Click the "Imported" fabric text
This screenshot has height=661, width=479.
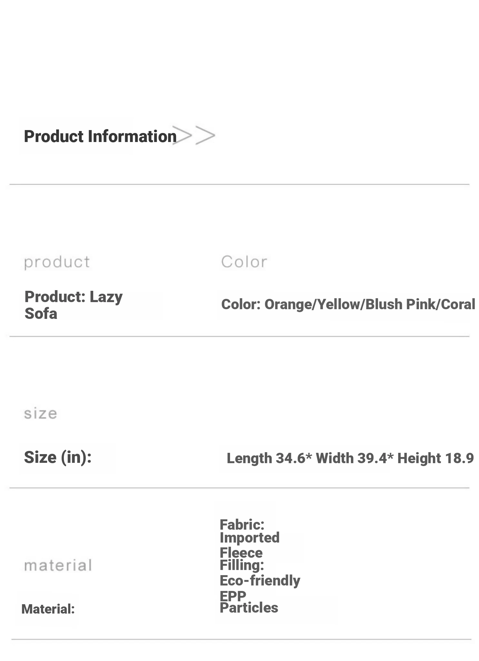pyautogui.click(x=250, y=538)
